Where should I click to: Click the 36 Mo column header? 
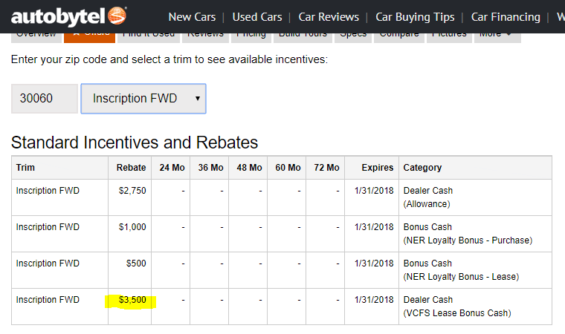coord(210,168)
